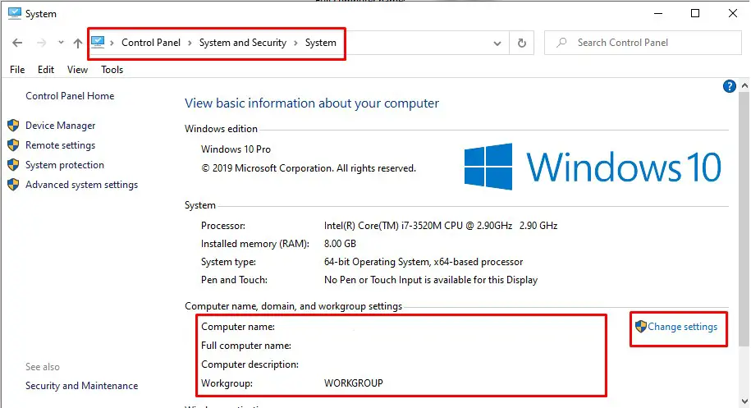This screenshot has width=751, height=408.
Task: Click the Windows 10 Pro edition text
Action: pos(236,149)
